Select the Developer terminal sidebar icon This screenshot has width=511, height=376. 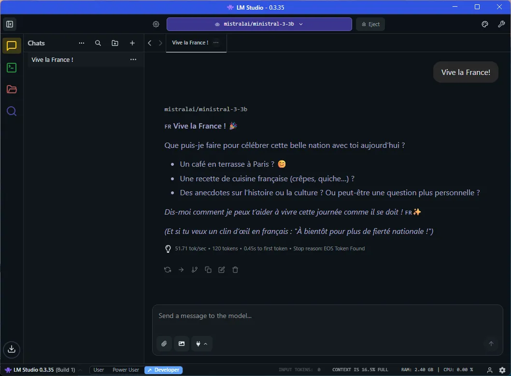(x=11, y=67)
